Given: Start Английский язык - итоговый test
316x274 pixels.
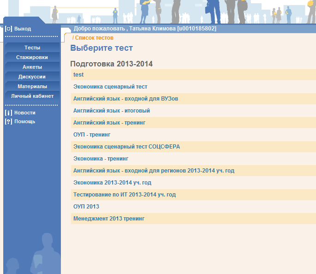Looking at the screenshot, I should click(112, 111).
